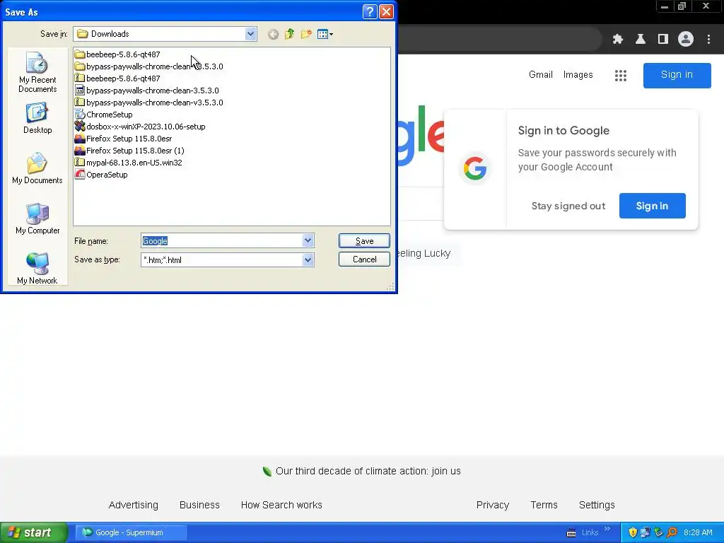
Task: Open the Advertising footer link
Action: pos(134,505)
